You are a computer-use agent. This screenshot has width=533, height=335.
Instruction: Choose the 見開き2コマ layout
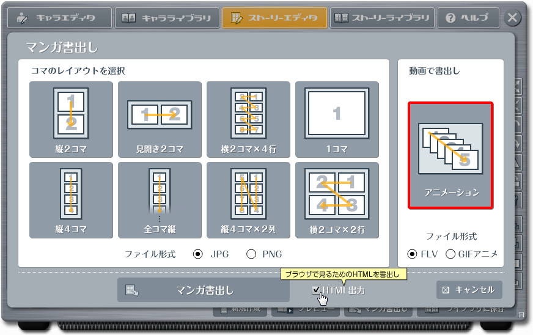[x=160, y=119]
